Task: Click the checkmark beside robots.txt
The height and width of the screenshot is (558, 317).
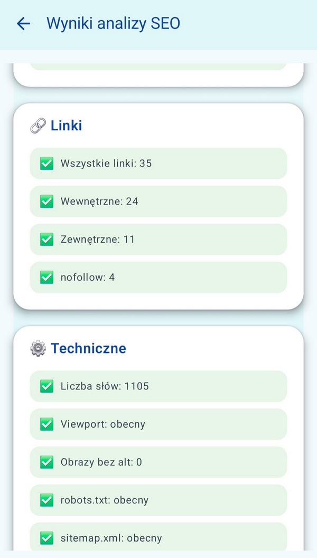Action: 46,500
